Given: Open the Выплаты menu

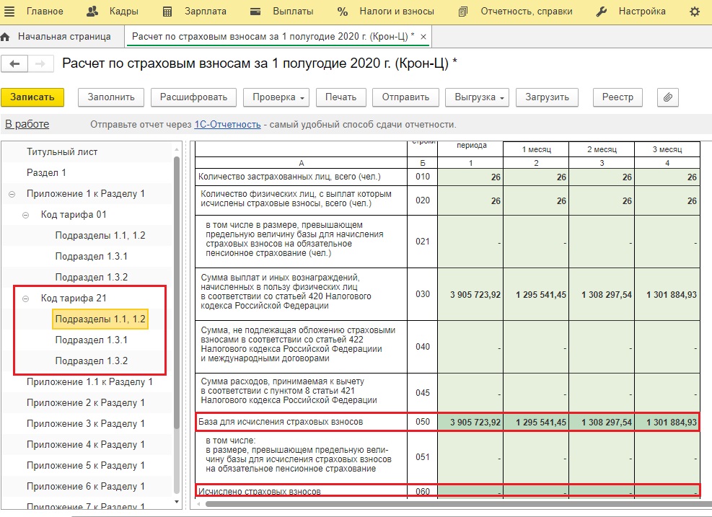Looking at the screenshot, I should [x=293, y=12].
